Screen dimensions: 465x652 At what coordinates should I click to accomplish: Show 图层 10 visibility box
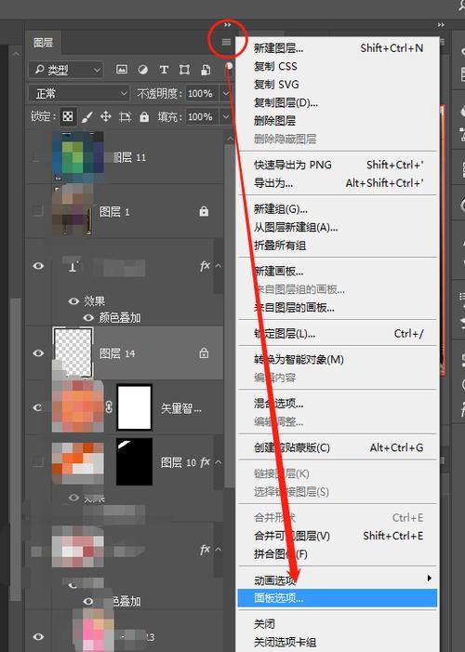click(37, 461)
